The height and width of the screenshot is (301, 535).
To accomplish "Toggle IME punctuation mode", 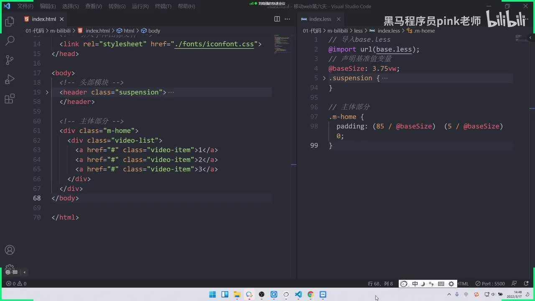I will (431, 284).
